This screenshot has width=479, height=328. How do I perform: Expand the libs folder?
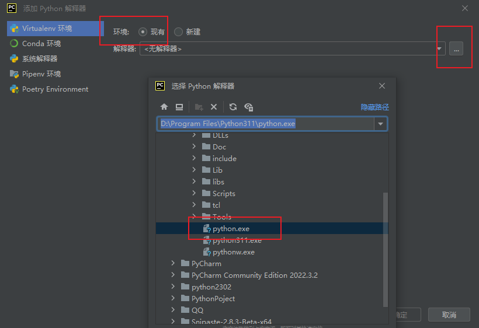pyautogui.click(x=194, y=182)
